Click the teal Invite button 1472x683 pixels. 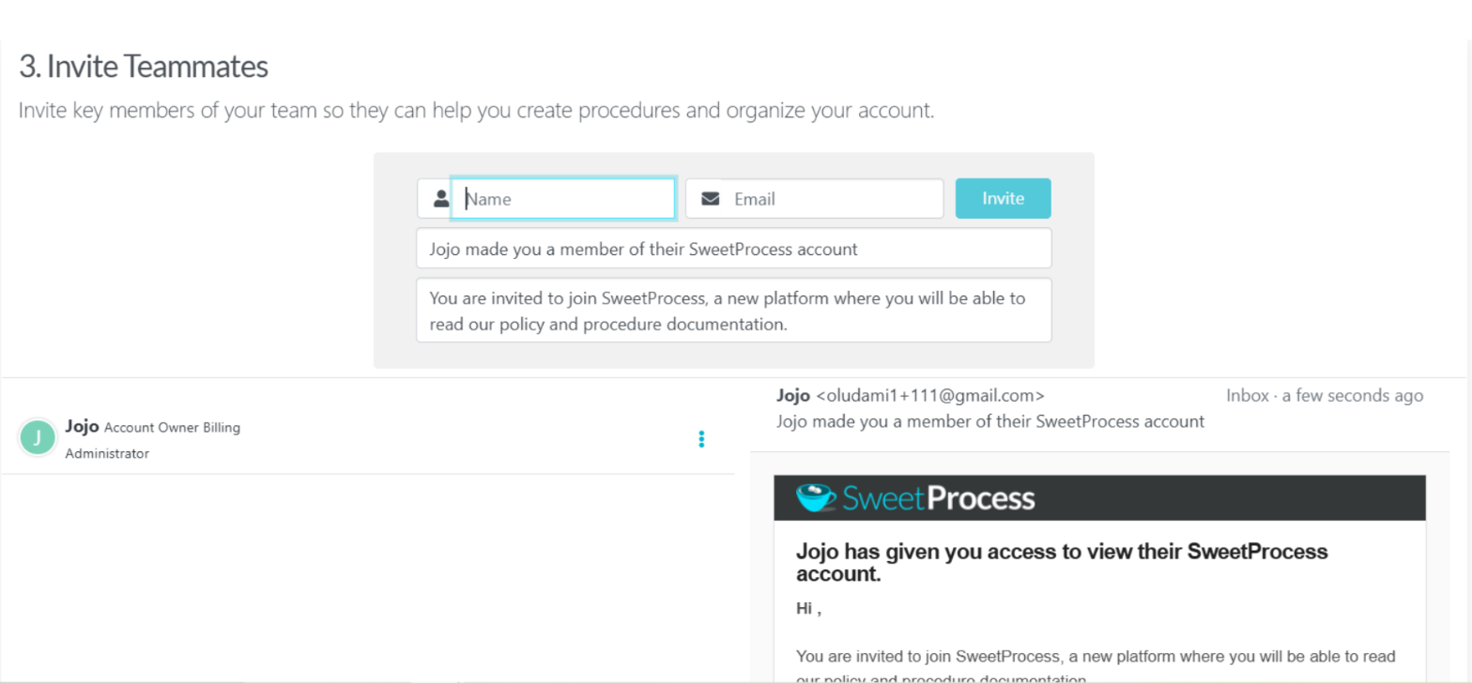1003,199
